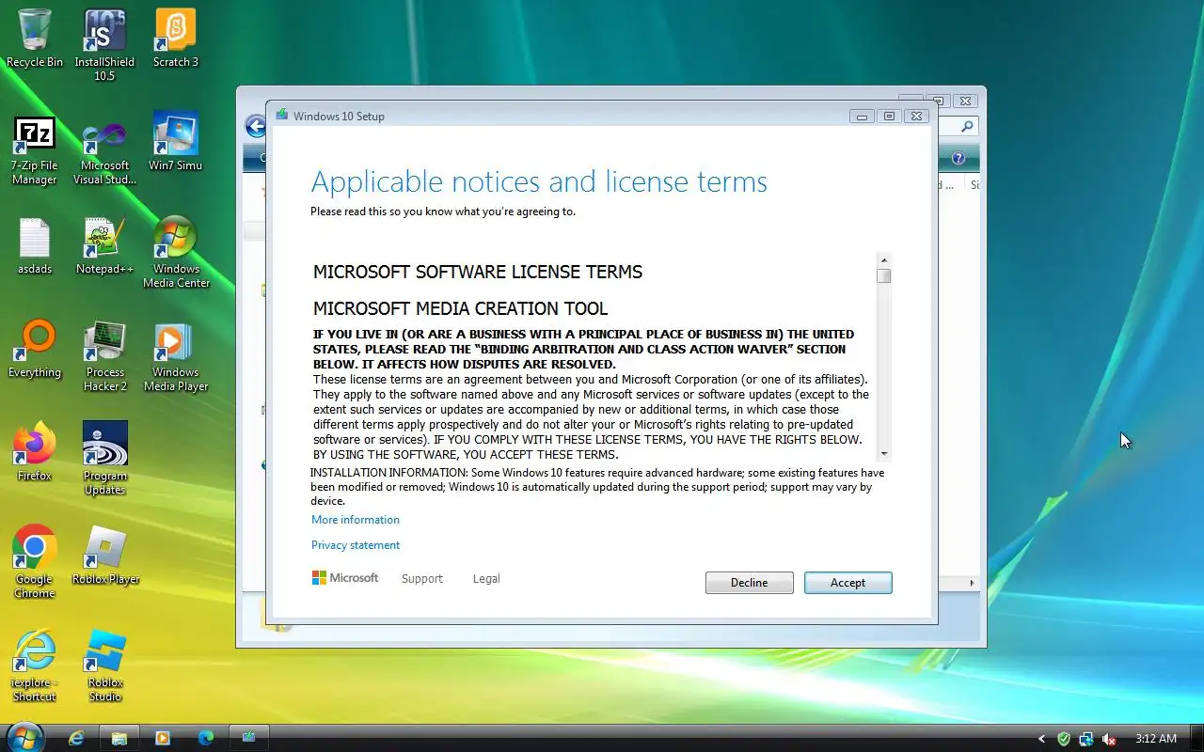Show hidden tray icons arrow
This screenshot has width=1204, height=752.
point(1041,739)
